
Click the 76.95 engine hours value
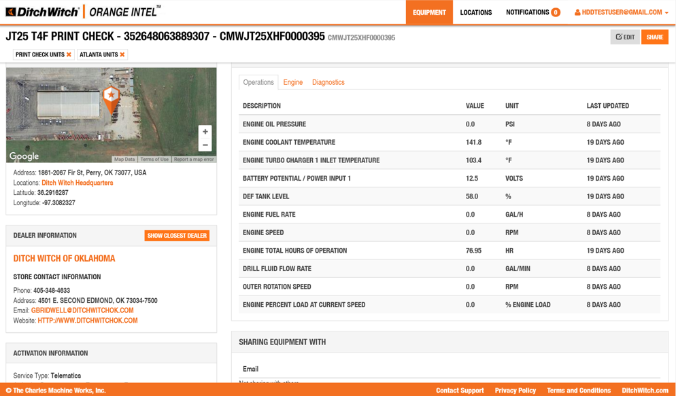[473, 251]
